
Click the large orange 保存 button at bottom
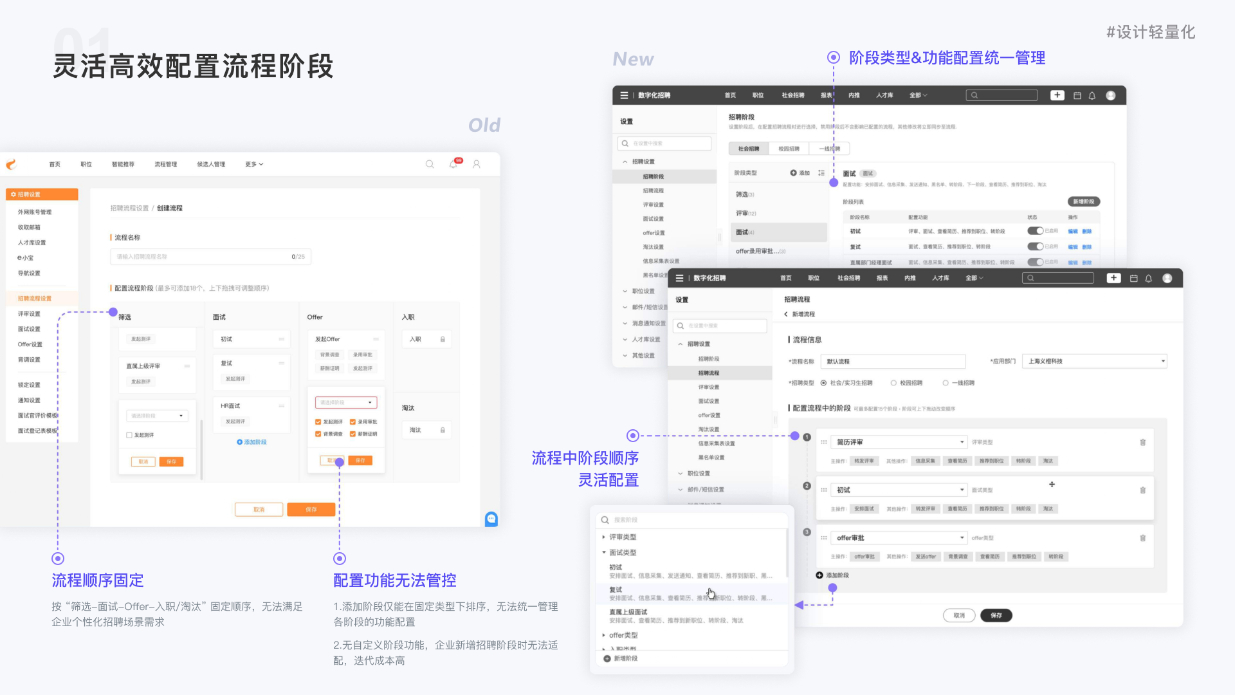tap(311, 510)
